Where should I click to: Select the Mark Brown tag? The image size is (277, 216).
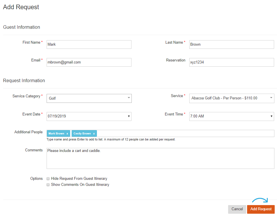point(56,134)
